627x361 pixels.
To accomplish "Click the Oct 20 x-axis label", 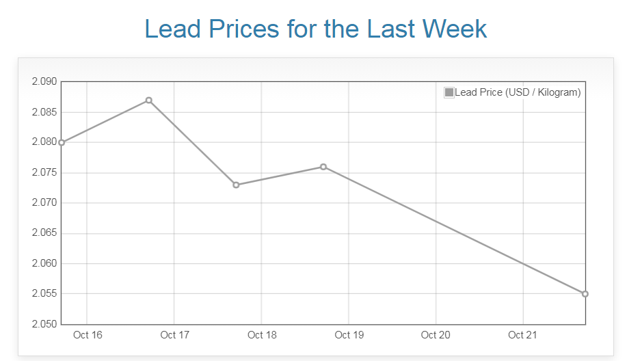I will tap(436, 335).
